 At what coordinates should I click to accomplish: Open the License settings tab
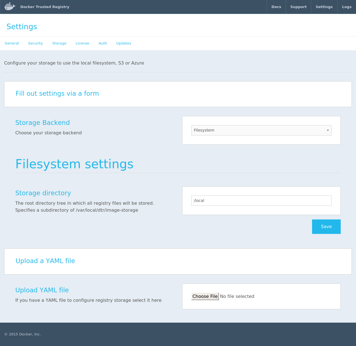click(x=82, y=43)
